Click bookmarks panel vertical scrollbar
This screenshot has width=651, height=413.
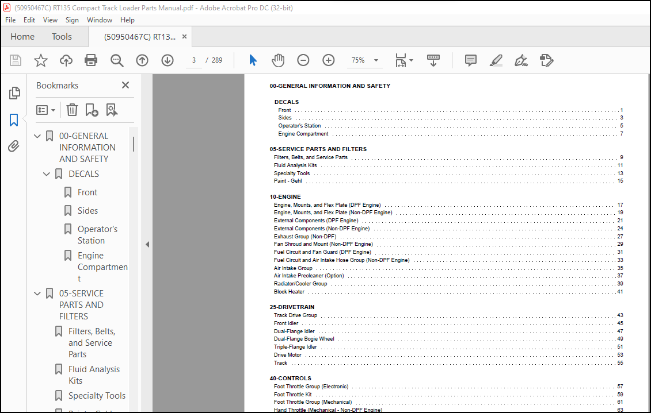coord(134,144)
